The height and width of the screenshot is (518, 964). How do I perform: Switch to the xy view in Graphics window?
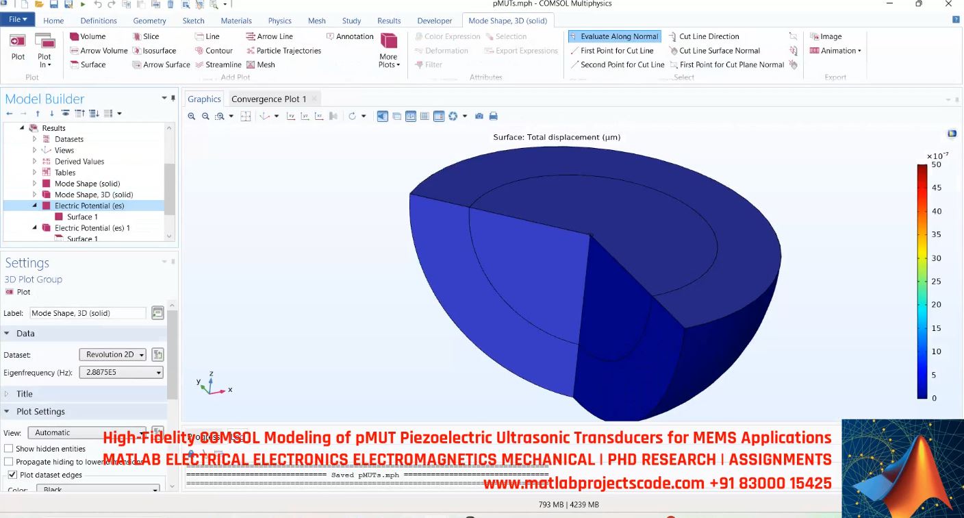pyautogui.click(x=291, y=116)
